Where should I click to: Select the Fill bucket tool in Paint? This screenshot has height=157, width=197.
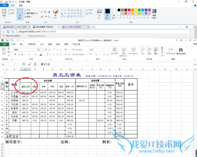[45, 12]
